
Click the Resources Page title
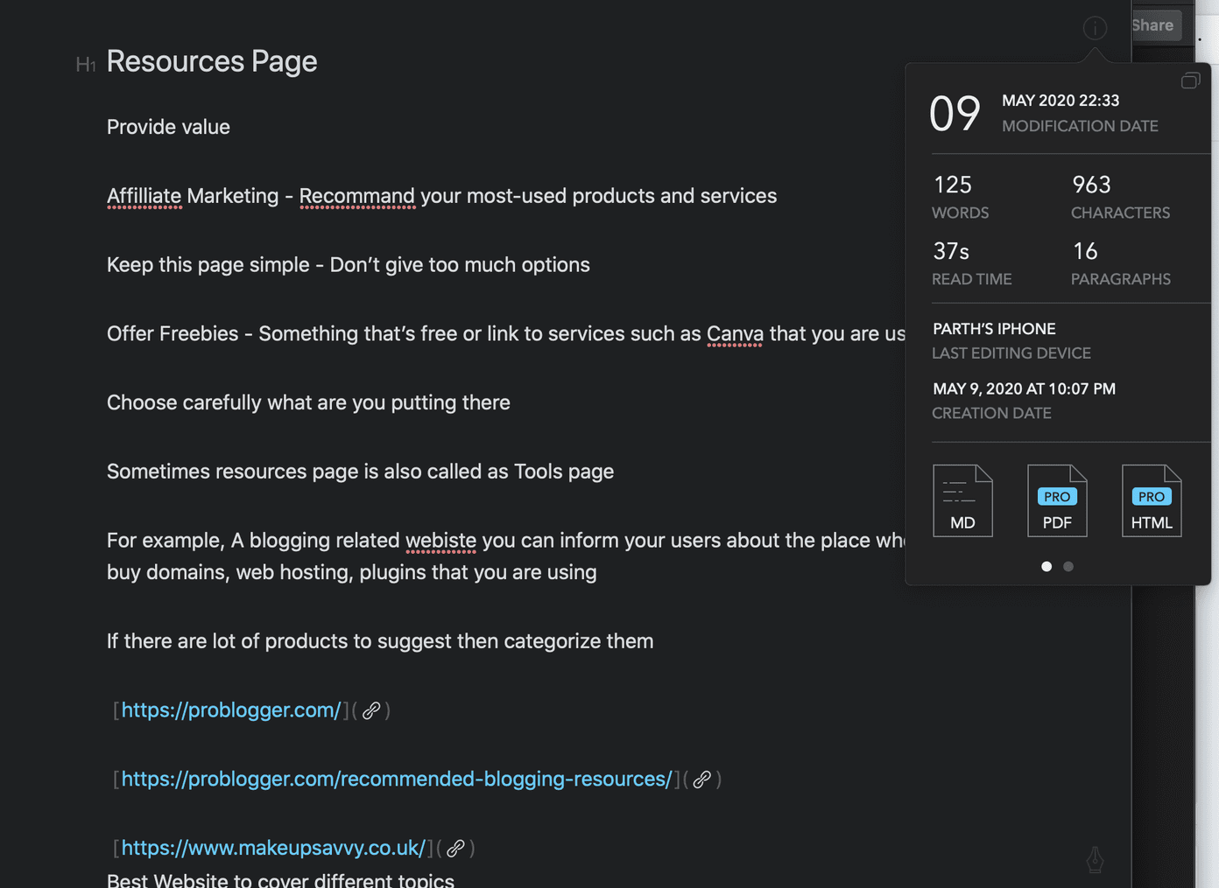(212, 62)
